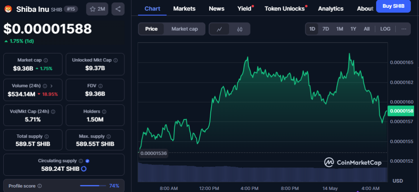Viewport: 419px width, 192px height.
Task: Select the Price toggle option
Action: [151, 29]
